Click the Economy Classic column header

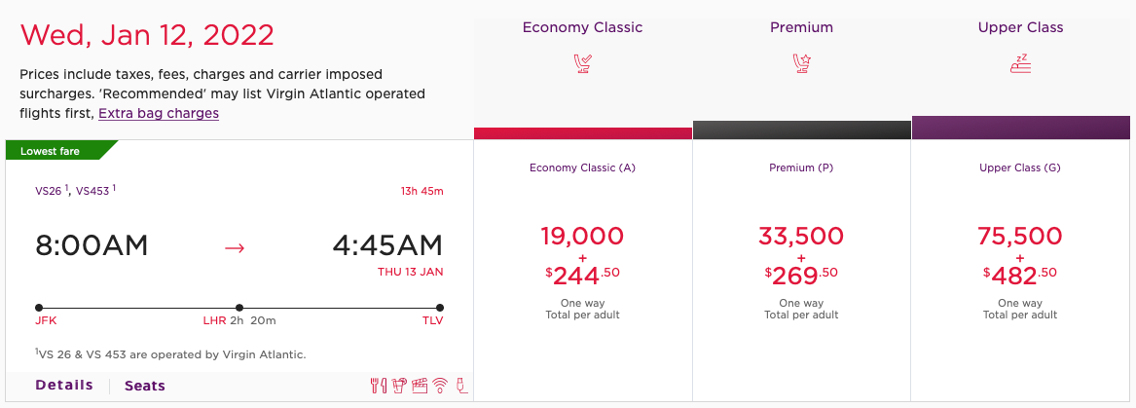point(582,27)
